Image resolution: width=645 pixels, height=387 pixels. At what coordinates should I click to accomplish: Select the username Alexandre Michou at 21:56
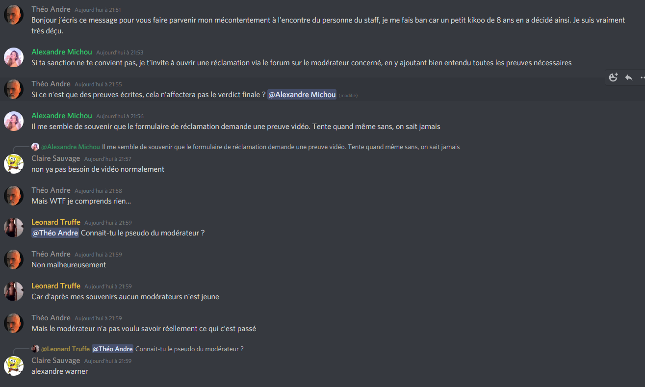pos(62,116)
